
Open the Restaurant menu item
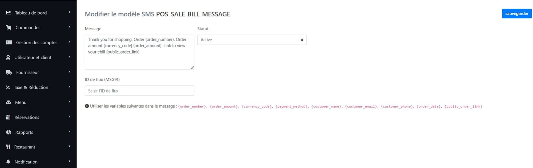(25, 147)
